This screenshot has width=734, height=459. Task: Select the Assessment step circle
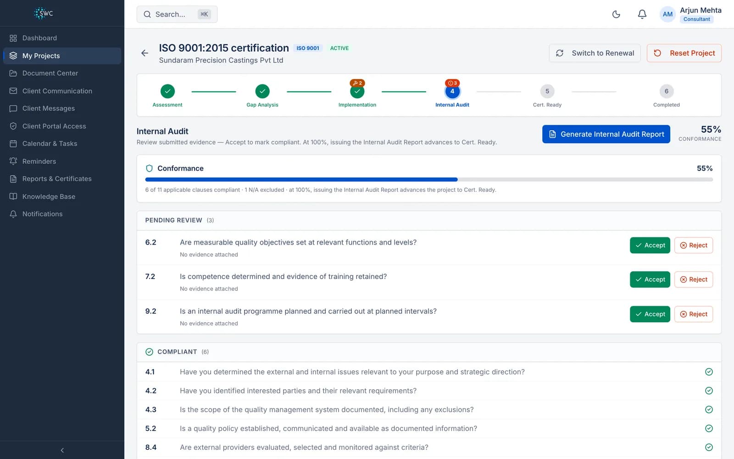(x=167, y=91)
